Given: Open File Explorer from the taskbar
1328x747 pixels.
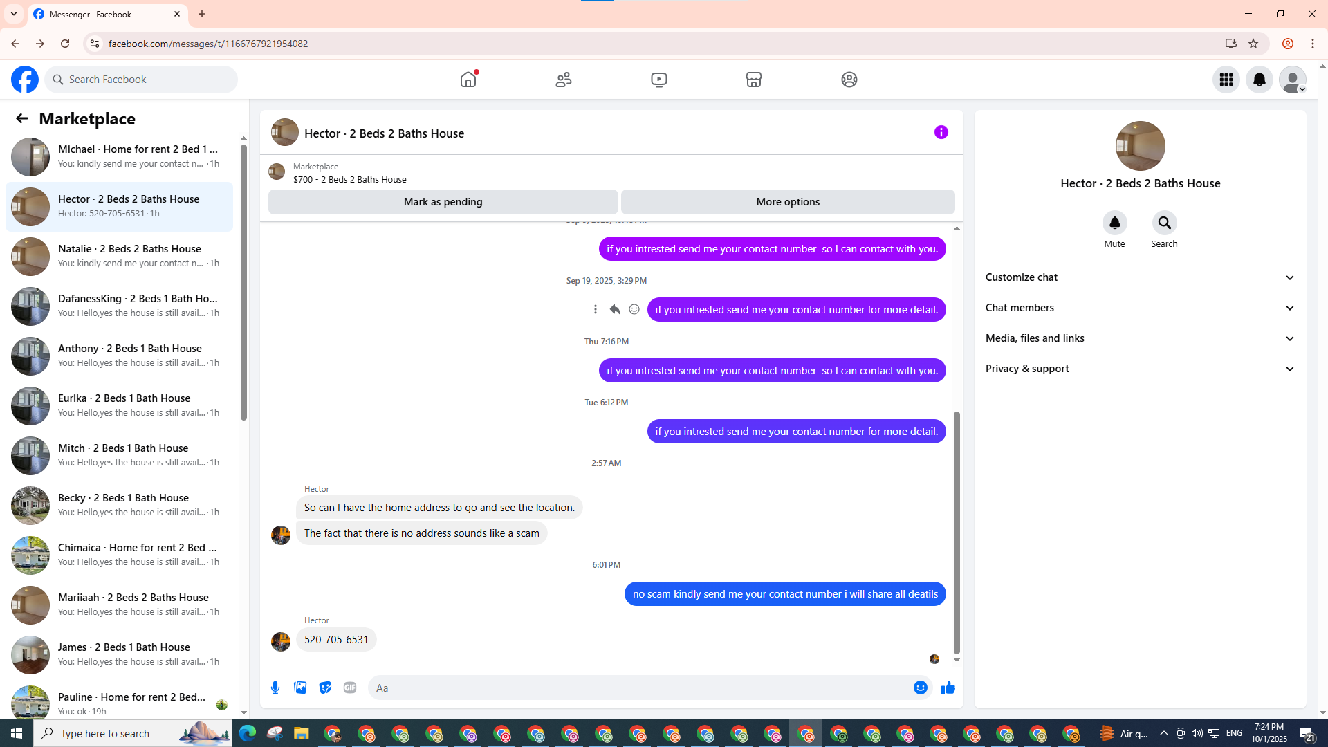Looking at the screenshot, I should (301, 733).
